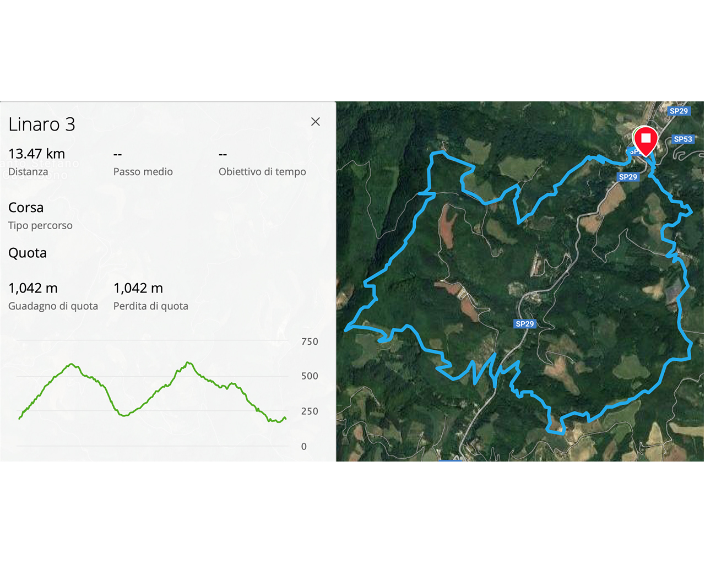Click the second peak on elevation chart

[x=188, y=363]
